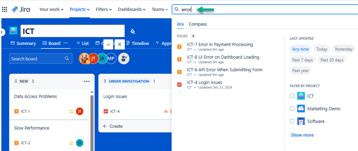Open the Data Access Problems card
The height and width of the screenshot is (151, 358).
49,104
